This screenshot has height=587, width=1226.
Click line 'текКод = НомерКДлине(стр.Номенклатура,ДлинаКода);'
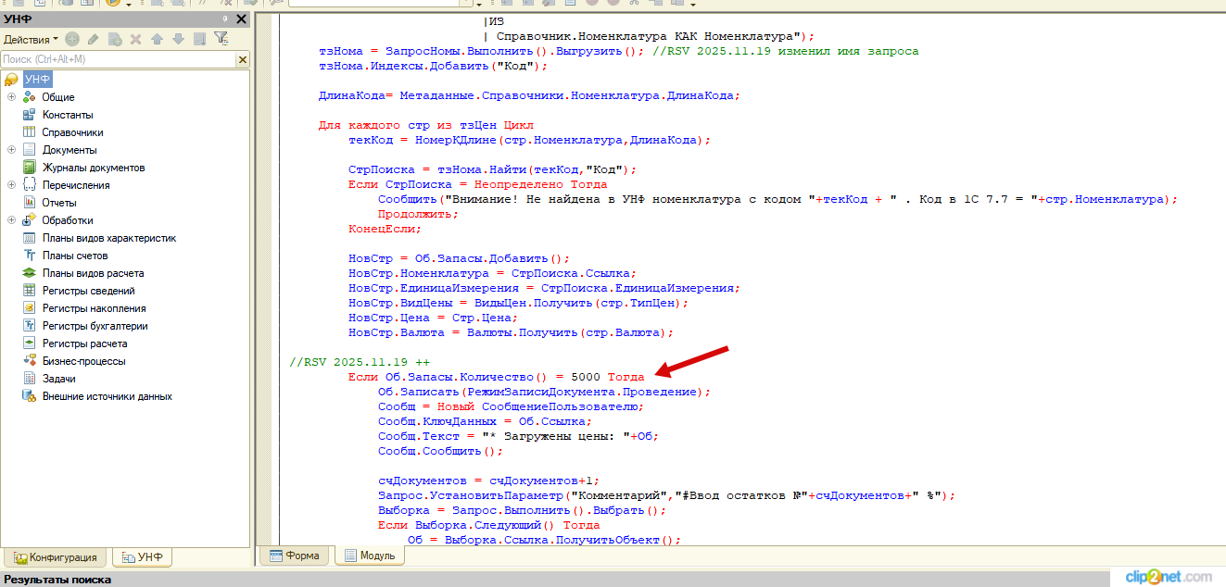coord(529,140)
